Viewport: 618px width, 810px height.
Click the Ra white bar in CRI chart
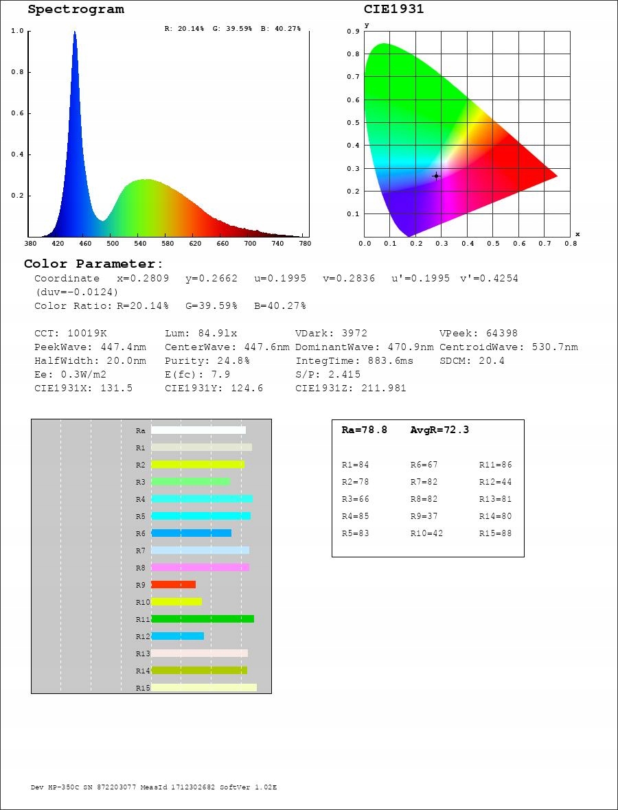tap(198, 430)
